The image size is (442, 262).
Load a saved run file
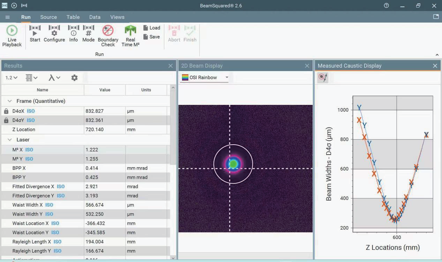[x=152, y=28]
